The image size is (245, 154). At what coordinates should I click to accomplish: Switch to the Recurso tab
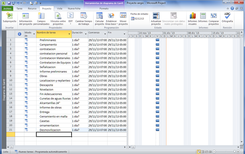coord(32,9)
